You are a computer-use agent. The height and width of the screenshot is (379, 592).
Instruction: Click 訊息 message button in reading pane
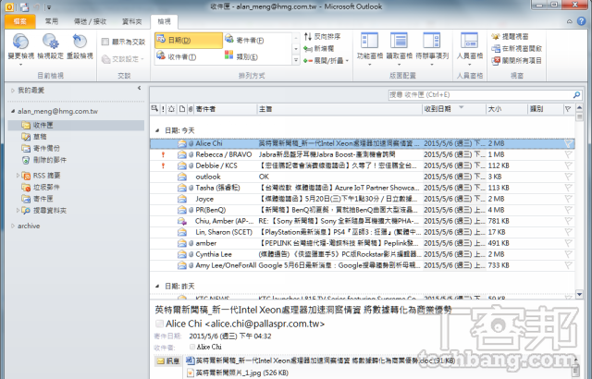(168, 361)
